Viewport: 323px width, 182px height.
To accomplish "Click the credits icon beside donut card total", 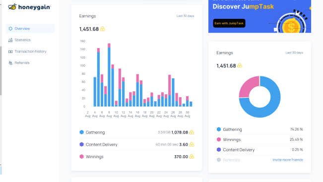I will click(x=240, y=65).
